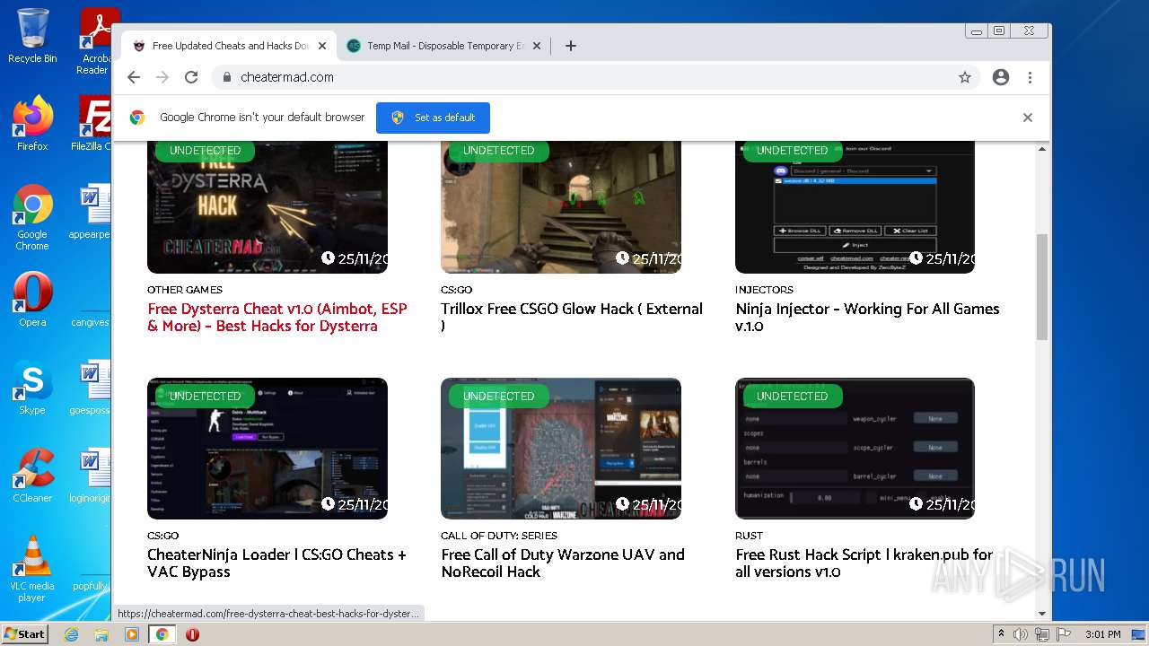This screenshot has width=1149, height=646.
Task: Close the Free Updated Cheats and Hacks tab
Action: point(322,46)
